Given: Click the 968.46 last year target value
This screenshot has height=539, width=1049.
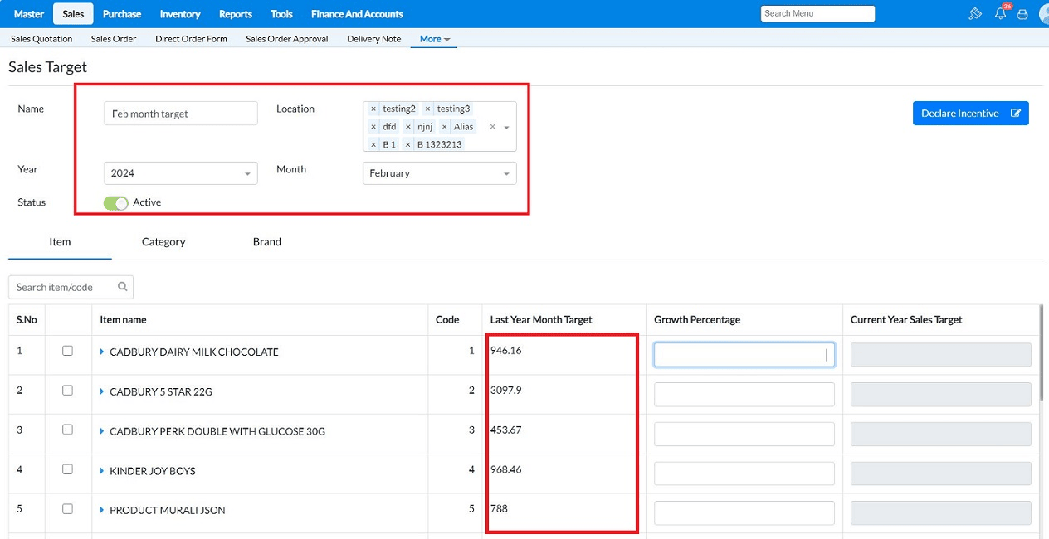Looking at the screenshot, I should [505, 469].
